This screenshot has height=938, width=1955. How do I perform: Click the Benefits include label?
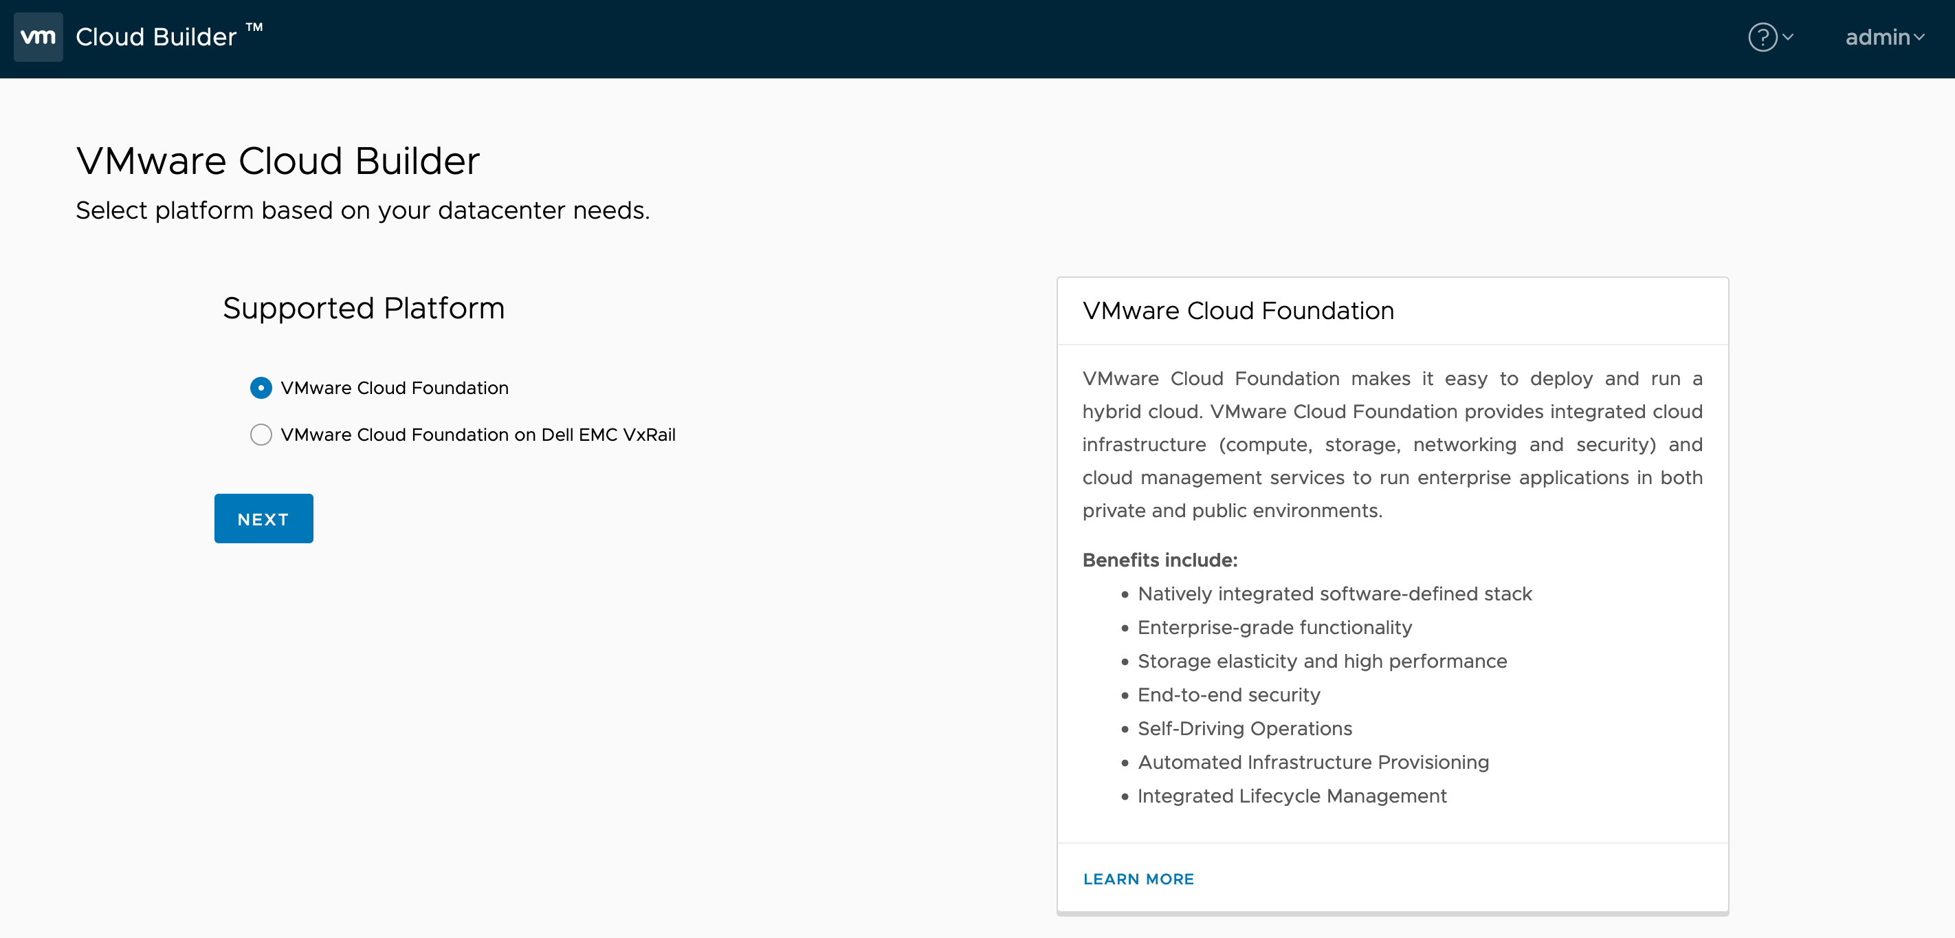pyautogui.click(x=1160, y=560)
